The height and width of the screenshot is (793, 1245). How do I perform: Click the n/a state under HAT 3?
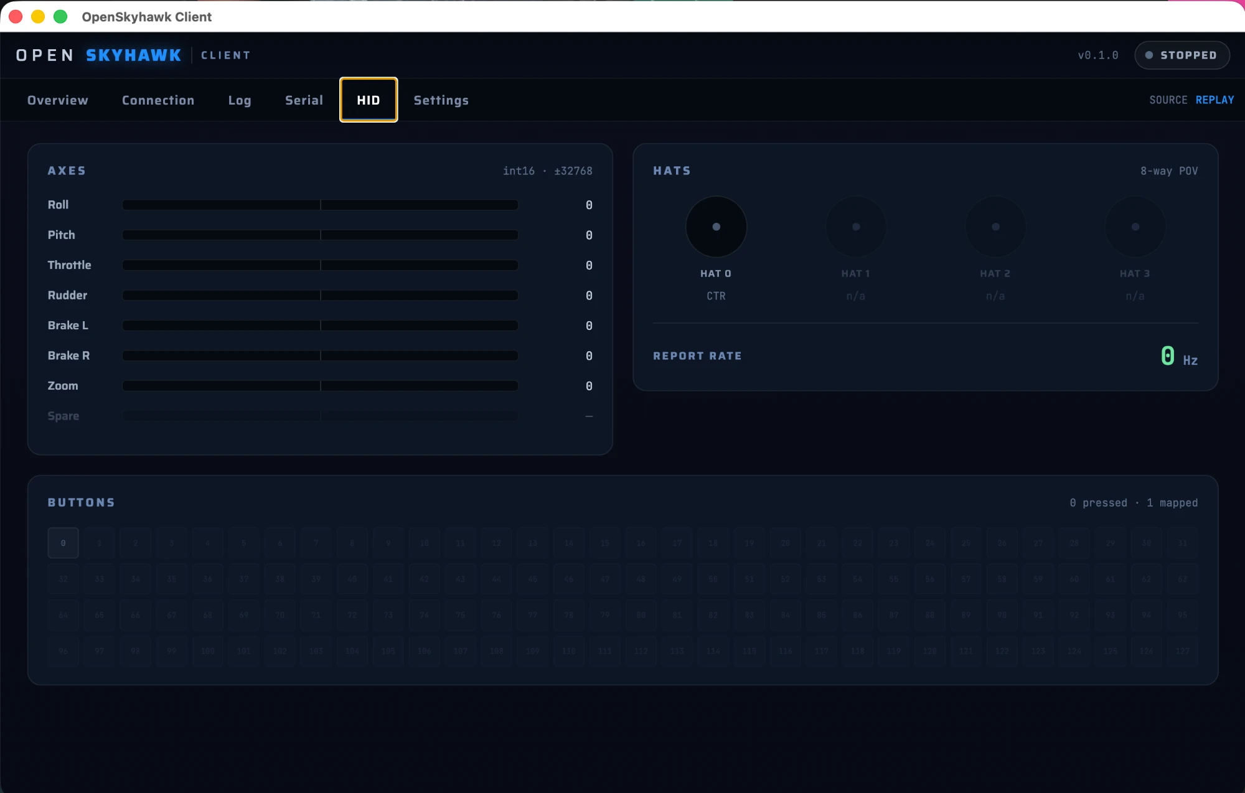(1135, 296)
